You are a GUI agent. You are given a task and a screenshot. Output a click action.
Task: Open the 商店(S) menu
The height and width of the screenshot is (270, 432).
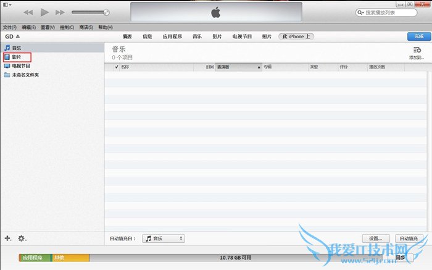pos(86,27)
